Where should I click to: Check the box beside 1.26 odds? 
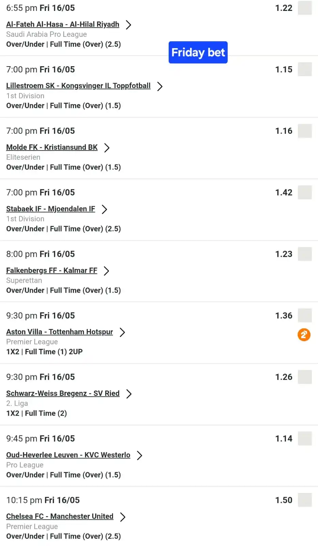305,377
